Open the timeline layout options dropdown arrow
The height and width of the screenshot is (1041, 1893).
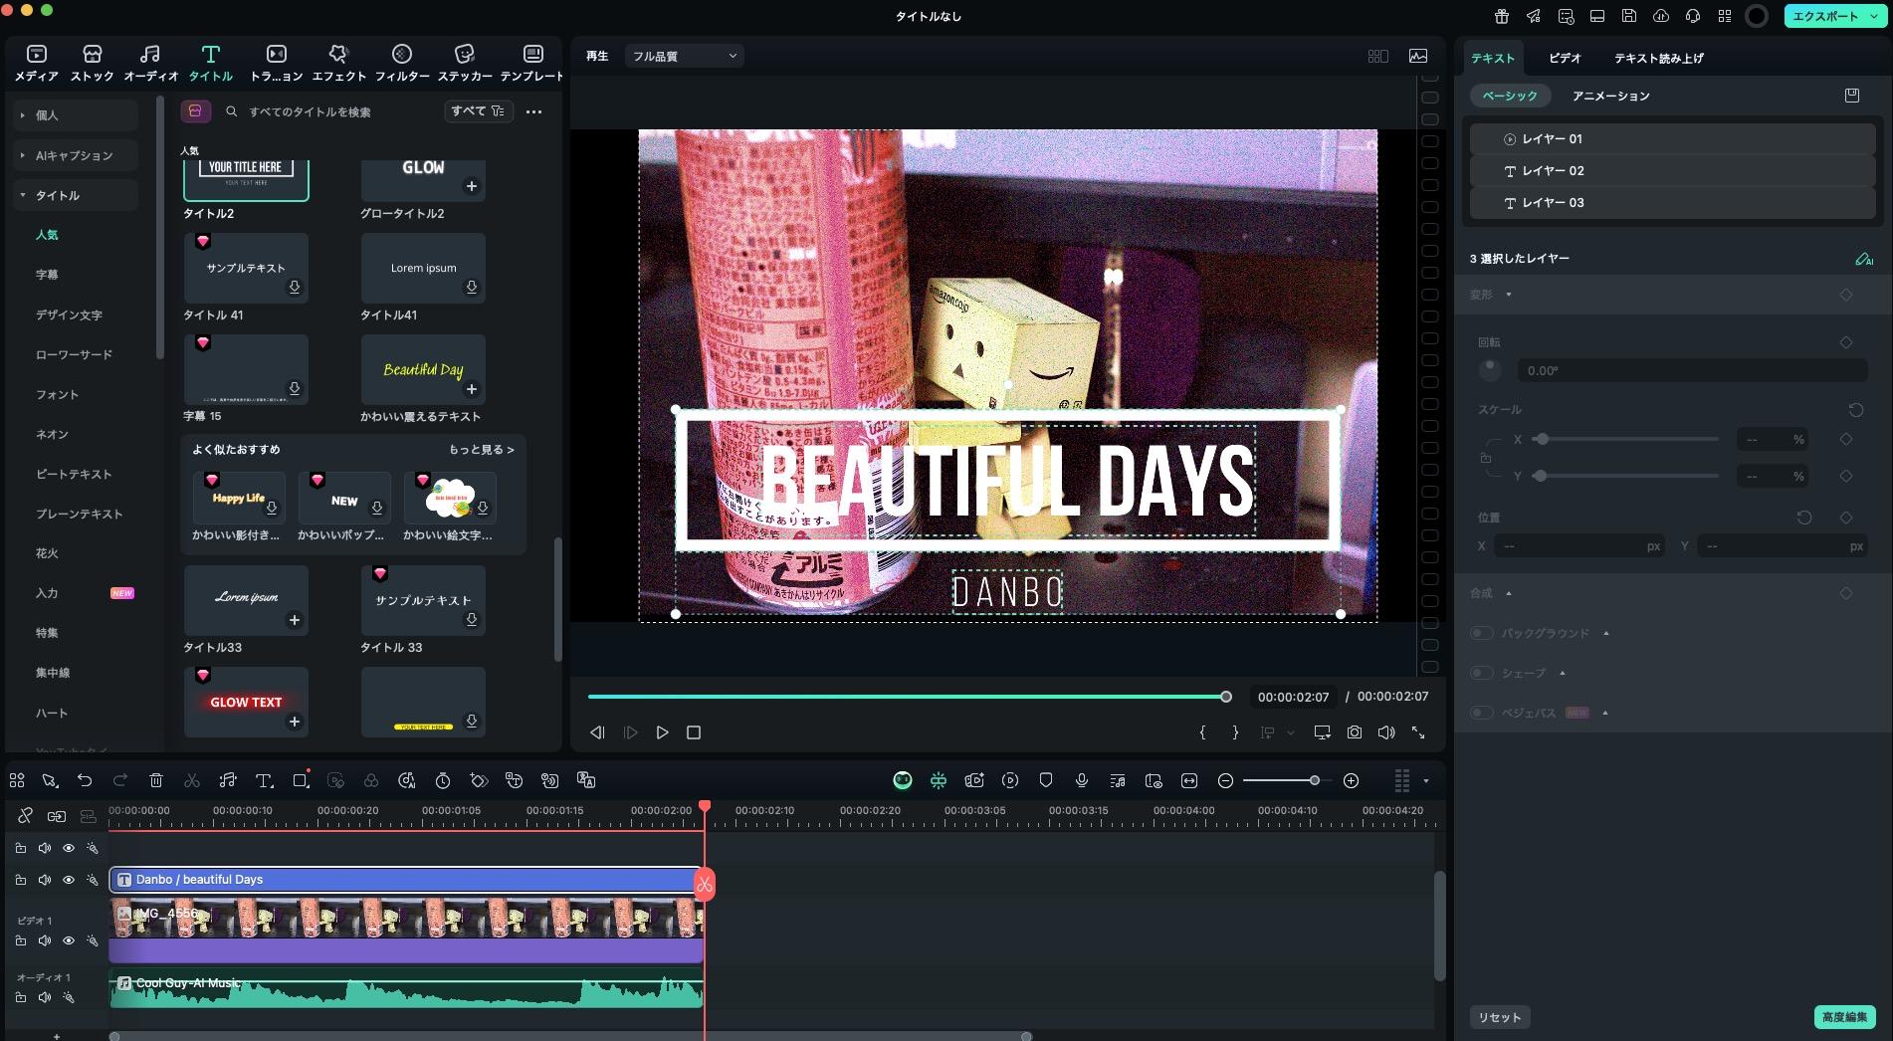pos(1426,780)
